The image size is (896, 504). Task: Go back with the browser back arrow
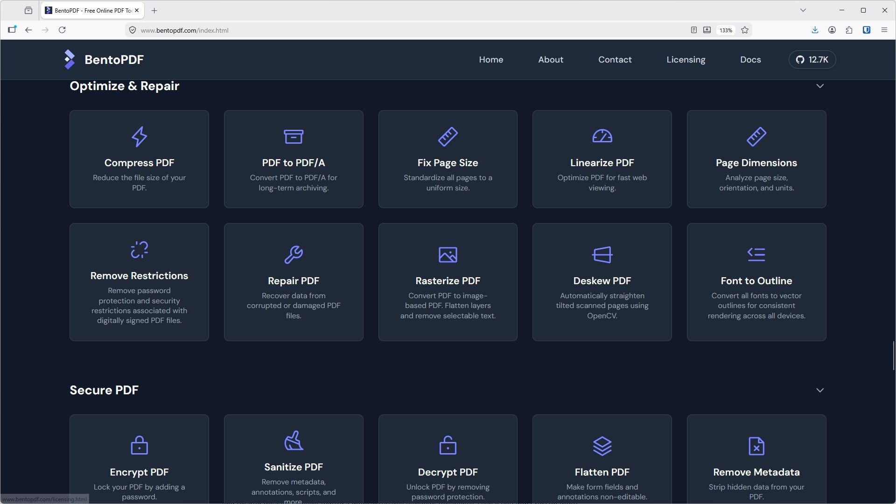point(28,30)
